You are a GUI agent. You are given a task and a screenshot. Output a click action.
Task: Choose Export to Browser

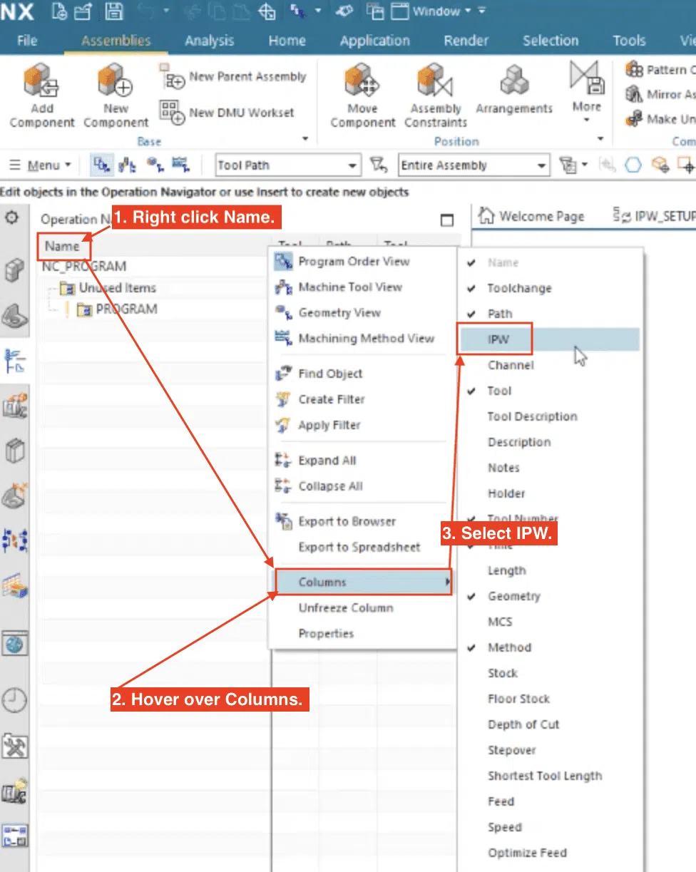click(x=362, y=522)
